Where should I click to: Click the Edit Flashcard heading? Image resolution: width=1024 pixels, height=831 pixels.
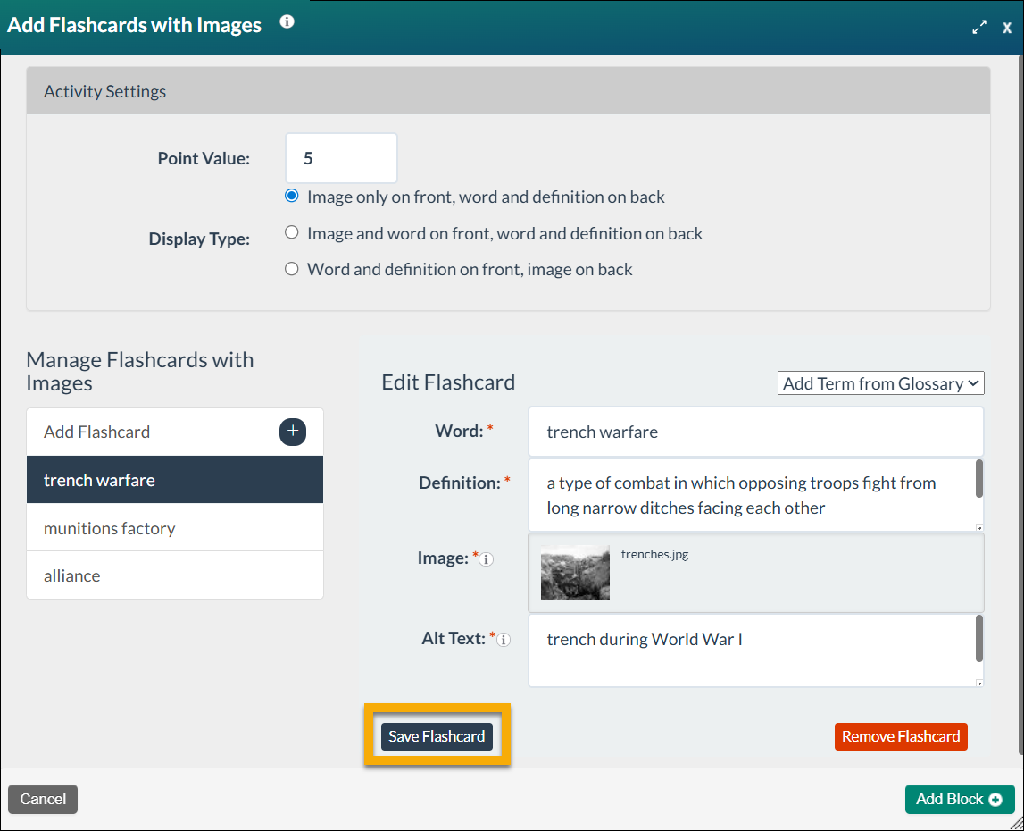[448, 382]
